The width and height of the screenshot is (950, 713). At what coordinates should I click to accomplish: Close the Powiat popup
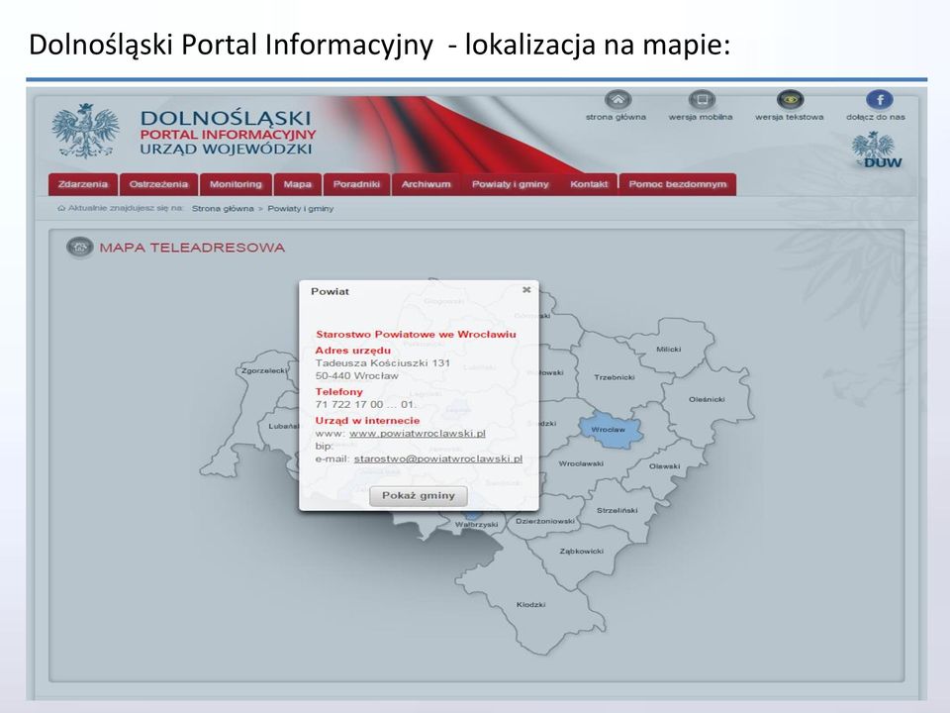[x=526, y=290]
